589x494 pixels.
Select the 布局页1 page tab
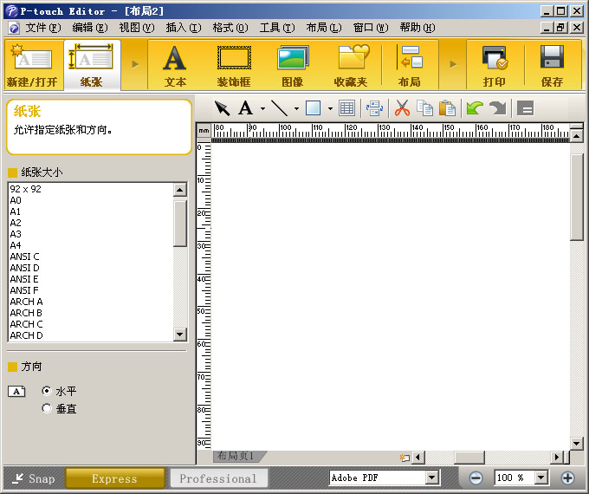(x=238, y=456)
